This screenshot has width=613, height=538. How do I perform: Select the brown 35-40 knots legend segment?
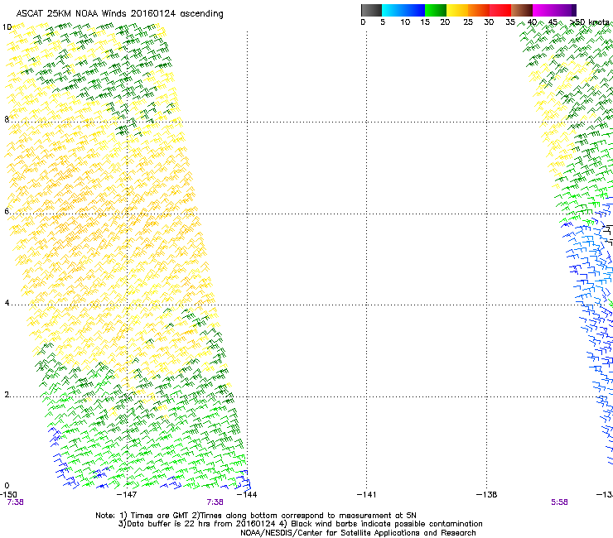(x=522, y=10)
